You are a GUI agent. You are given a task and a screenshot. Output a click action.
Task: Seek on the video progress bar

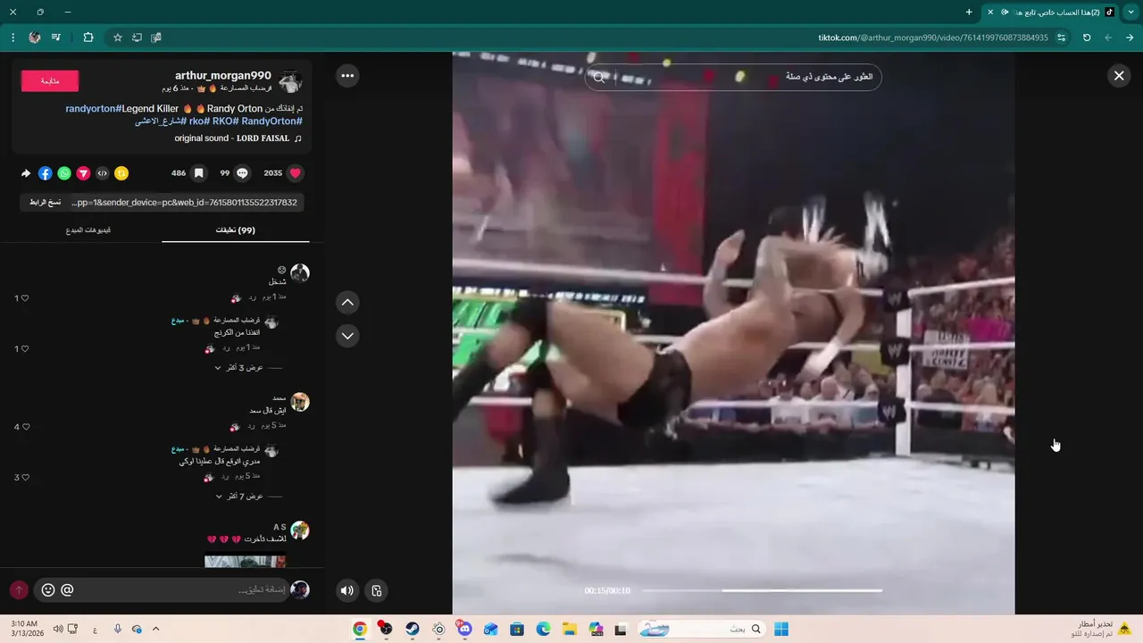point(762,590)
